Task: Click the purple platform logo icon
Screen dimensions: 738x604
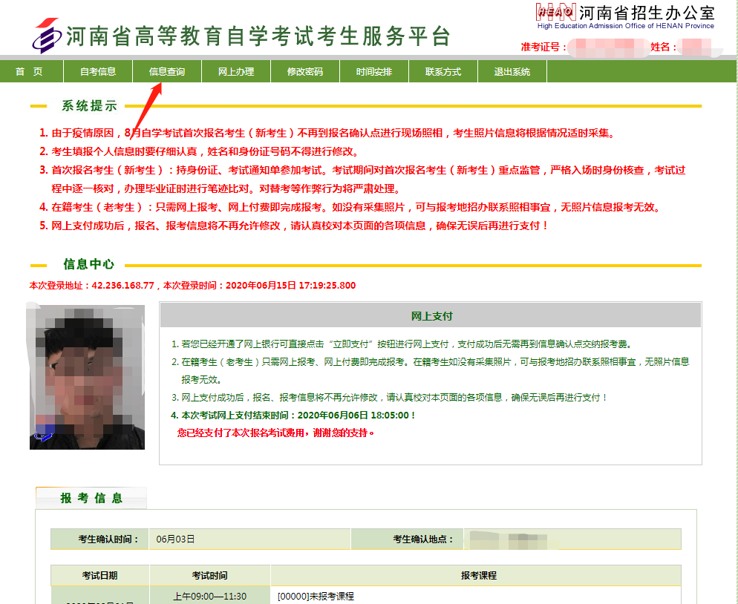Action: [x=48, y=34]
